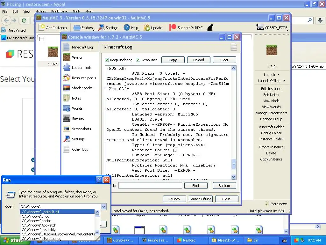Open Mesa3D-Wi... taskbar button
Viewport: 326px width, 245px height.
point(227,240)
